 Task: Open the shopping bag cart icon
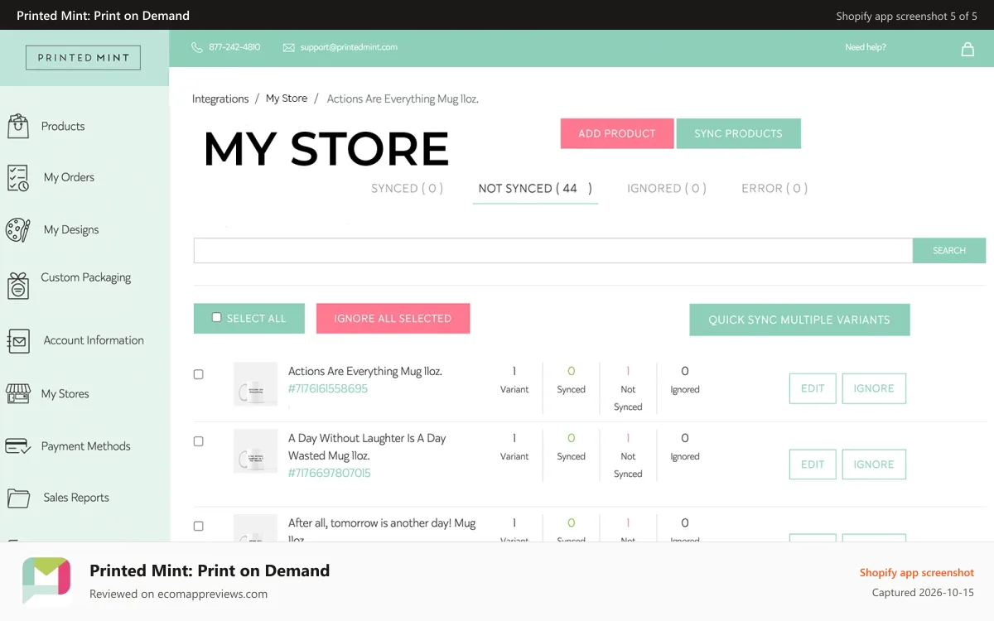point(967,49)
